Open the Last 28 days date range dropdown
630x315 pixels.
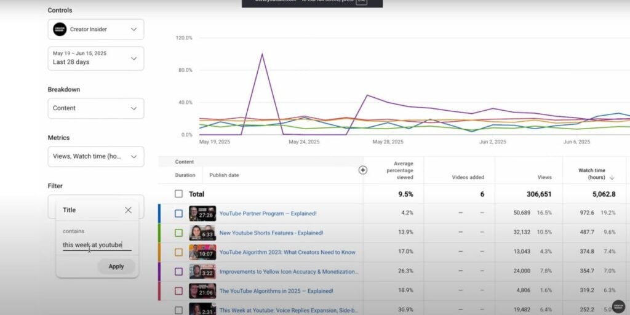(x=95, y=58)
